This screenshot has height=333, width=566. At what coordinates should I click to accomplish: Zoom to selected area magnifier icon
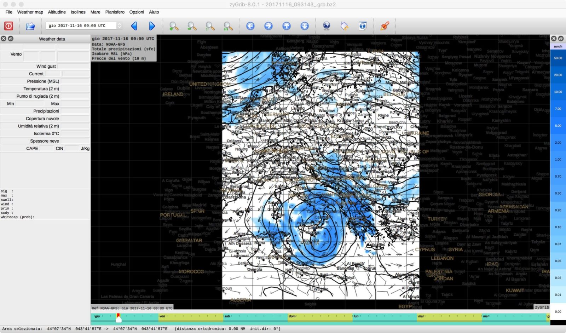click(x=210, y=26)
